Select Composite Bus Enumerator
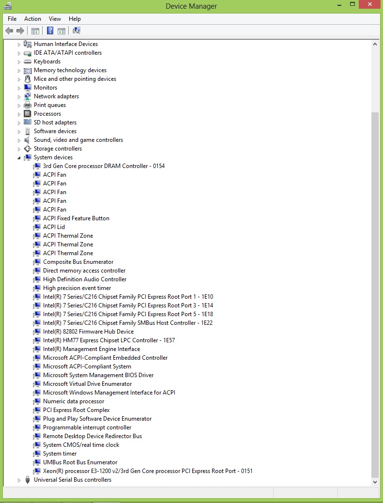The image size is (383, 503). coord(78,262)
